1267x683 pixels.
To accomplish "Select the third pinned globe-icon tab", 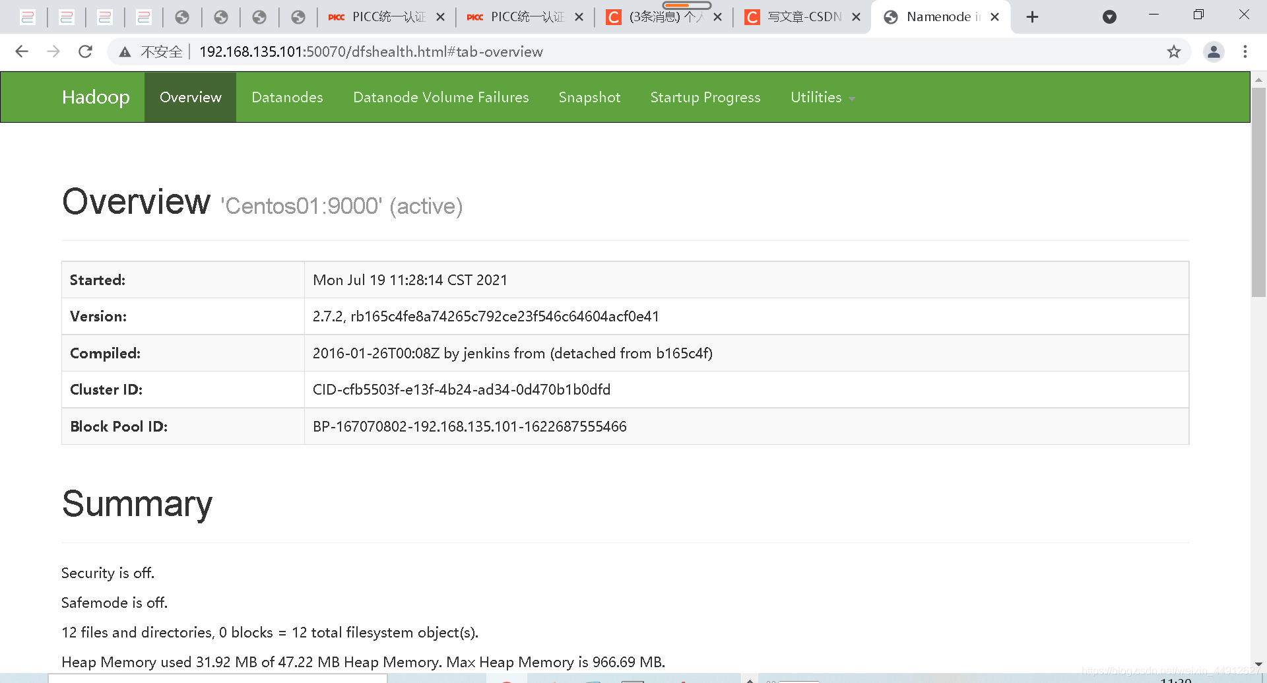I will [259, 17].
